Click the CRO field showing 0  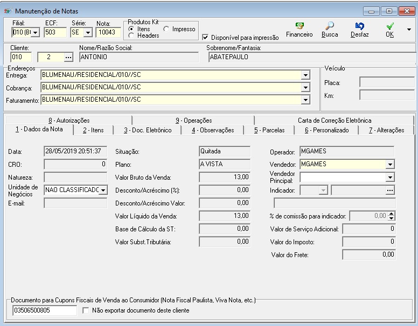(x=75, y=164)
